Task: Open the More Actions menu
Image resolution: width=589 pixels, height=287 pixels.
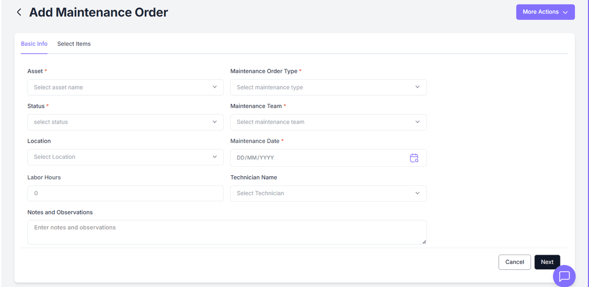Action: coord(541,12)
